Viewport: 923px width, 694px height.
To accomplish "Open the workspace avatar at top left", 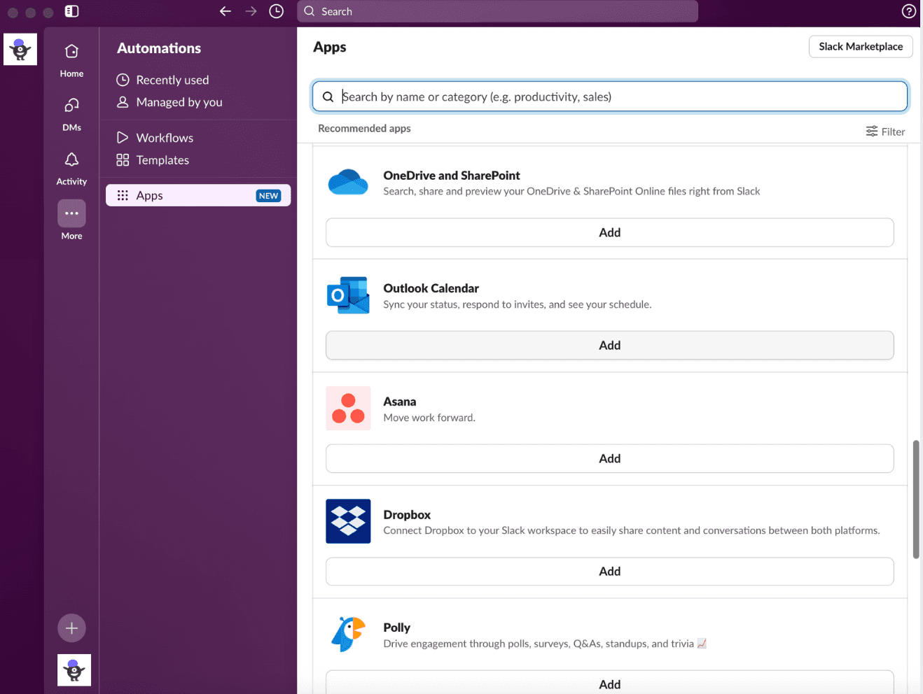I will click(20, 49).
